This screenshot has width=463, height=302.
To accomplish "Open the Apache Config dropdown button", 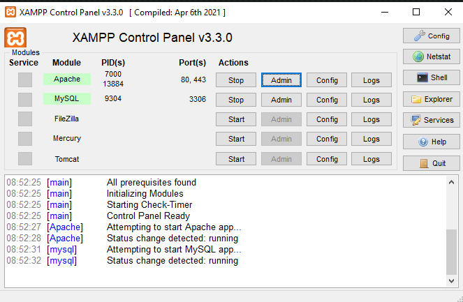I will tap(327, 80).
